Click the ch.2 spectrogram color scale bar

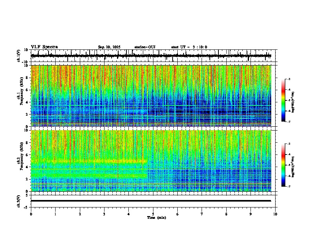click(283, 165)
